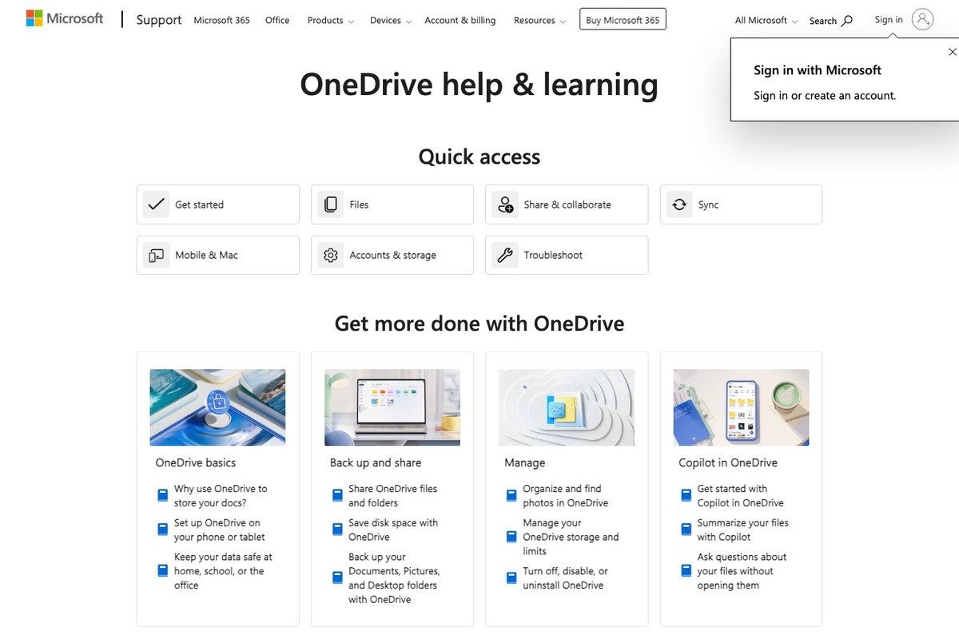
Task: Open the Sync quick access button
Action: coord(741,204)
